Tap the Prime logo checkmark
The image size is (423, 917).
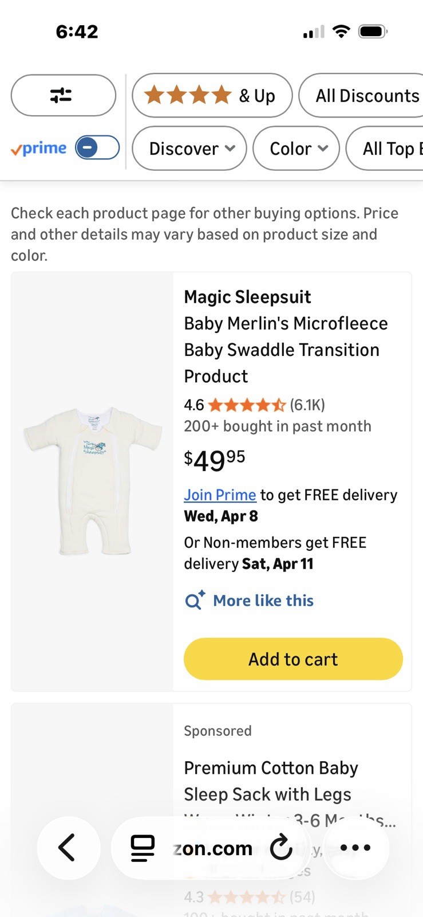[x=17, y=150]
